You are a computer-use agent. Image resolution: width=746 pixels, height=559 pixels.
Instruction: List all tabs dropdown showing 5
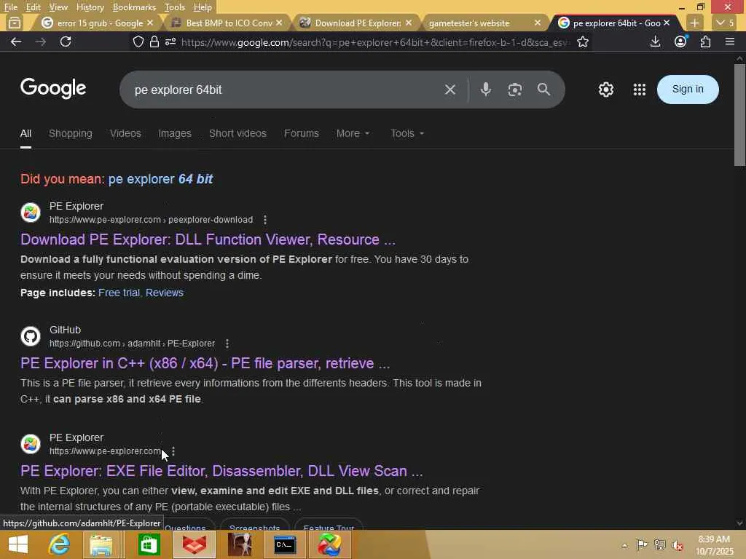[725, 23]
